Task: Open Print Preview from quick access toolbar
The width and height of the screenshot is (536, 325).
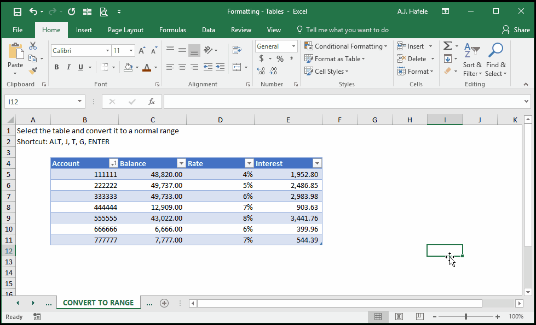Action: tap(103, 12)
